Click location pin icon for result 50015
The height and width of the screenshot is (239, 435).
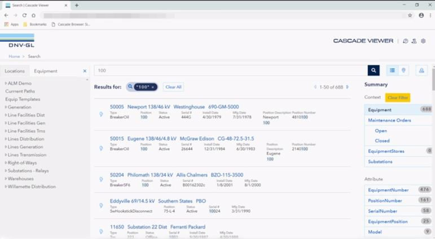(101, 148)
